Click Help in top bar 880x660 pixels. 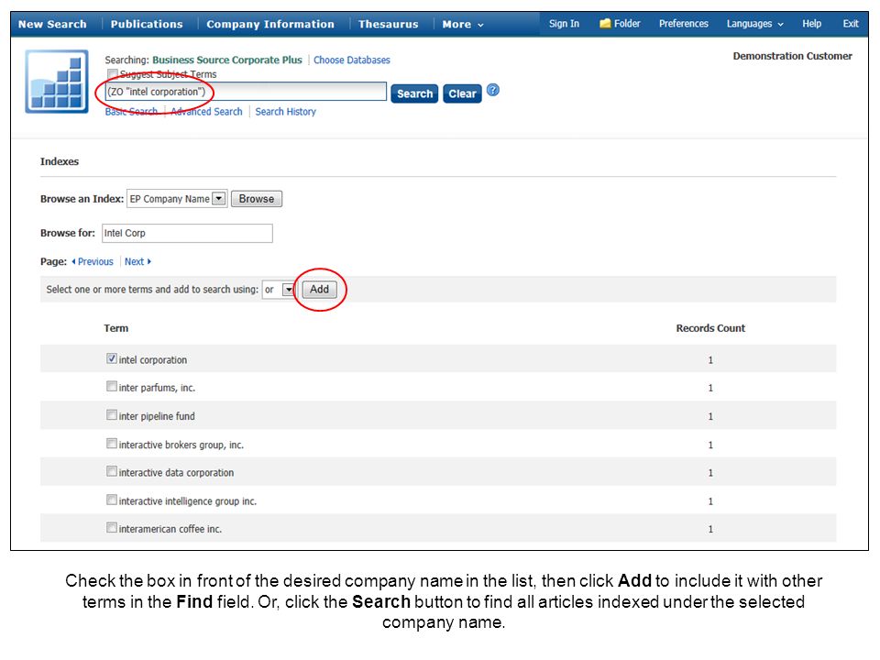coord(811,24)
